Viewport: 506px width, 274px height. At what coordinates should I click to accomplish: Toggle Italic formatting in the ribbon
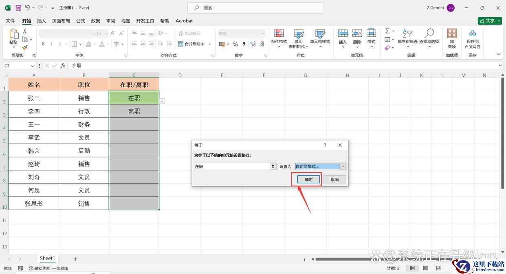52,44
